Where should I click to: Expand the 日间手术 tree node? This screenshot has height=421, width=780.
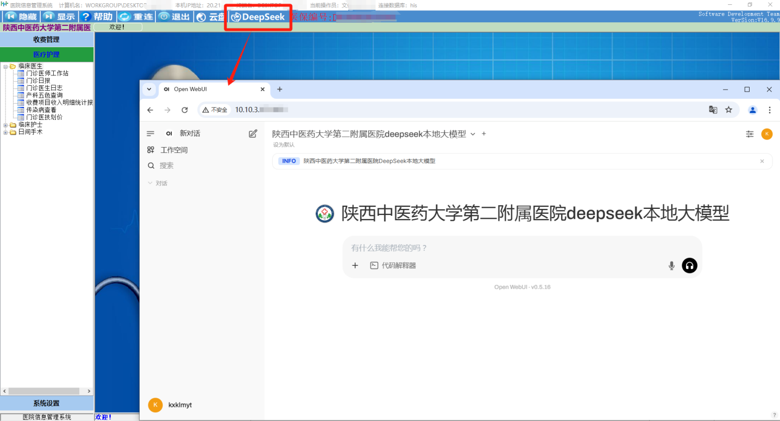coord(5,132)
